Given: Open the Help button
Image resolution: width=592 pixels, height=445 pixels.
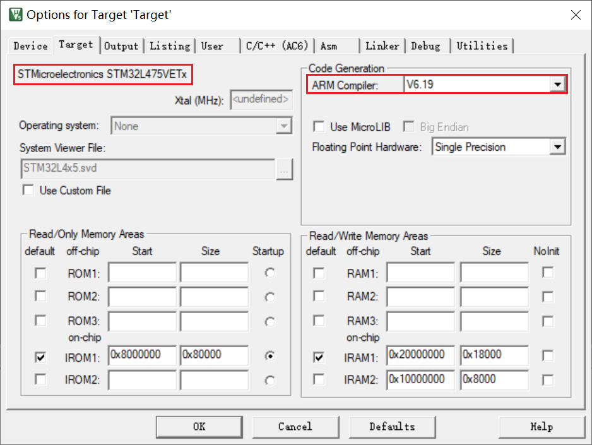Looking at the screenshot, I should 542,427.
